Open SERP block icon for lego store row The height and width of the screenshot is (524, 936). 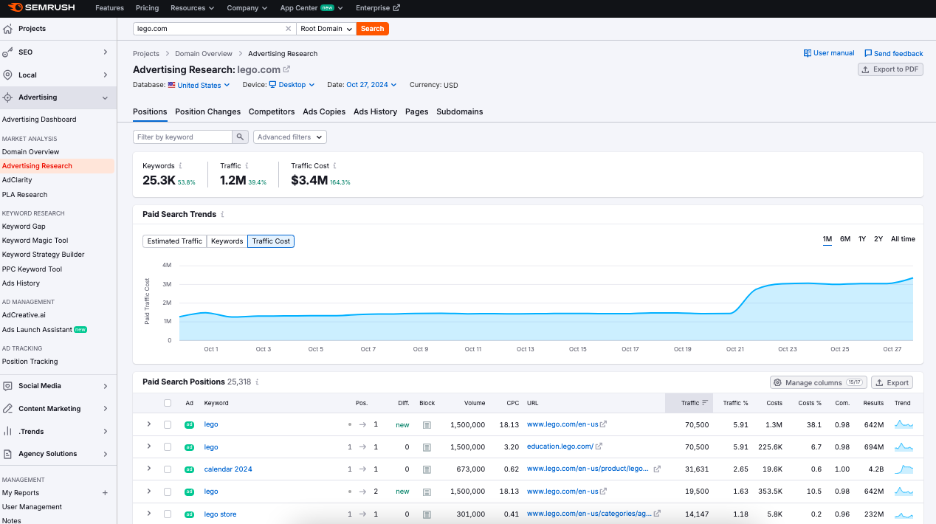[427, 514]
